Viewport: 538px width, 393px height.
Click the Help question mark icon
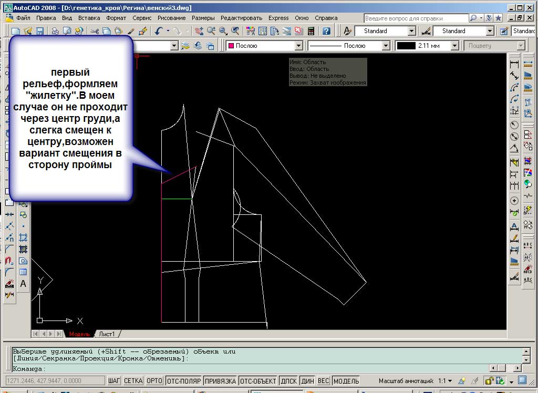[x=326, y=32]
